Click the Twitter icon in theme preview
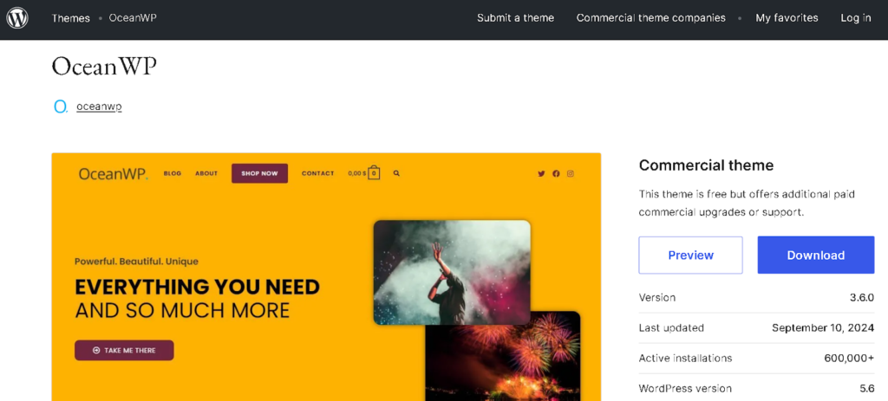This screenshot has width=888, height=401. (541, 173)
